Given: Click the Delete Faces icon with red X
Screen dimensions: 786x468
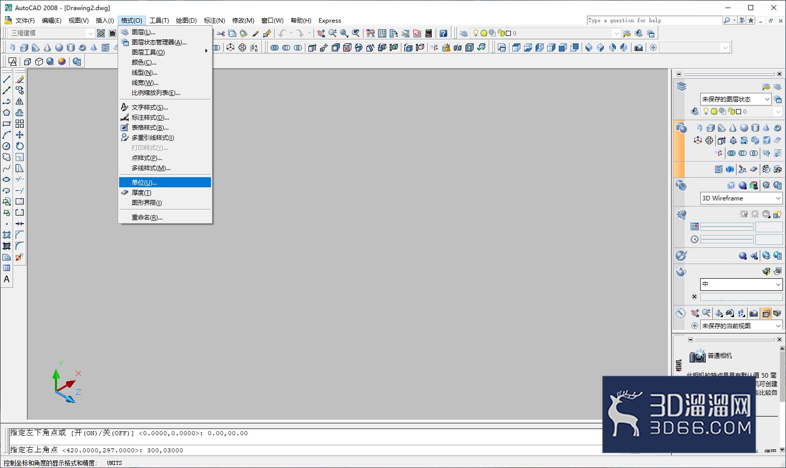Looking at the screenshot, I should pos(347,47).
